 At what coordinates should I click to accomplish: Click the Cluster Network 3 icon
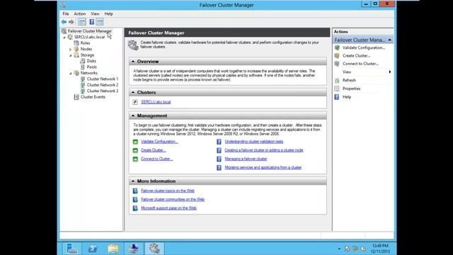point(83,91)
